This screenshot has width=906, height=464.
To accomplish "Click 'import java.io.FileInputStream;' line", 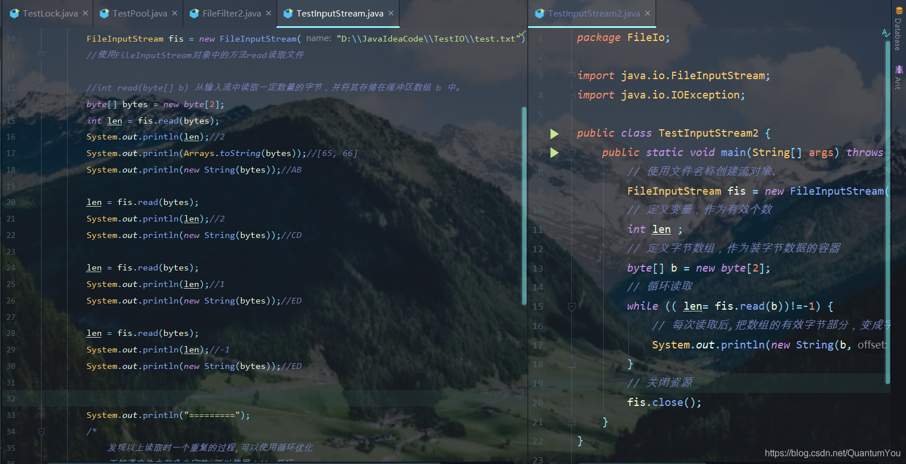I will 673,76.
